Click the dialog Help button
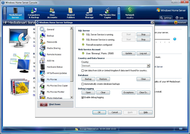The height and width of the screenshot is (134, 190). pyautogui.click(x=146, y=112)
